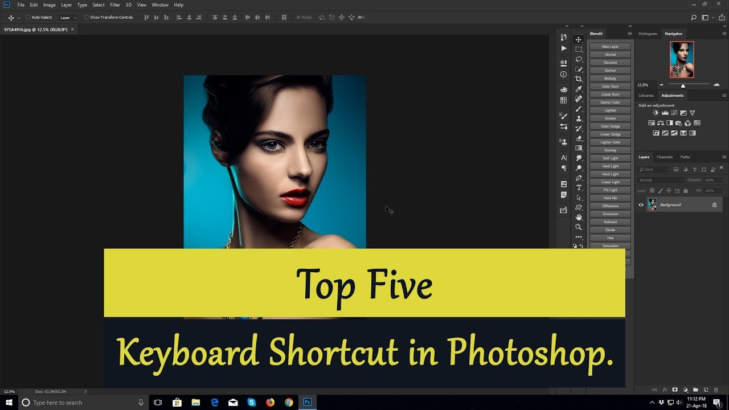Select the Rectangular Marquee tool
Viewport: 729px width, 410px height.
(579, 50)
